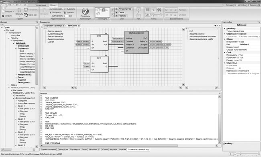Select Типы данных item in project tree
Viewport: 261px width, 157px height.
(x=24, y=82)
